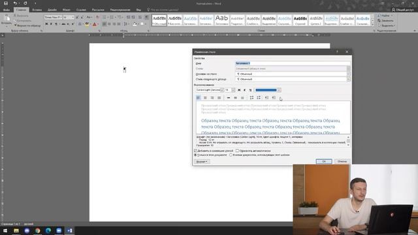The image size is (418, 235).
Task: Select 'Только в этом документе' radio
Action: (x=195, y=155)
